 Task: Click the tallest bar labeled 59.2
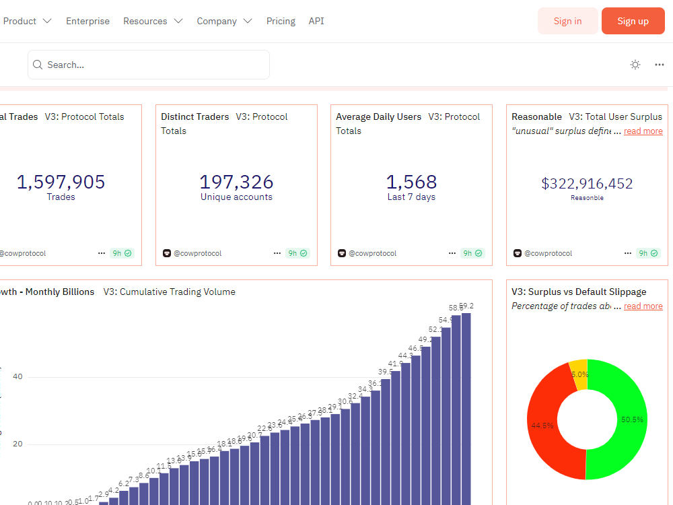point(466,409)
